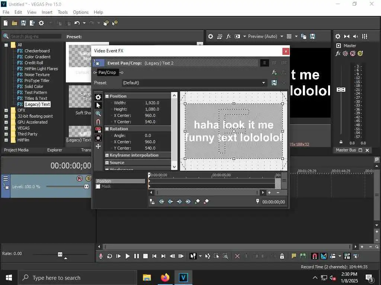Screen dimensions: 381x285
Task: Jump to first keyframe
Action: tap(161, 202)
